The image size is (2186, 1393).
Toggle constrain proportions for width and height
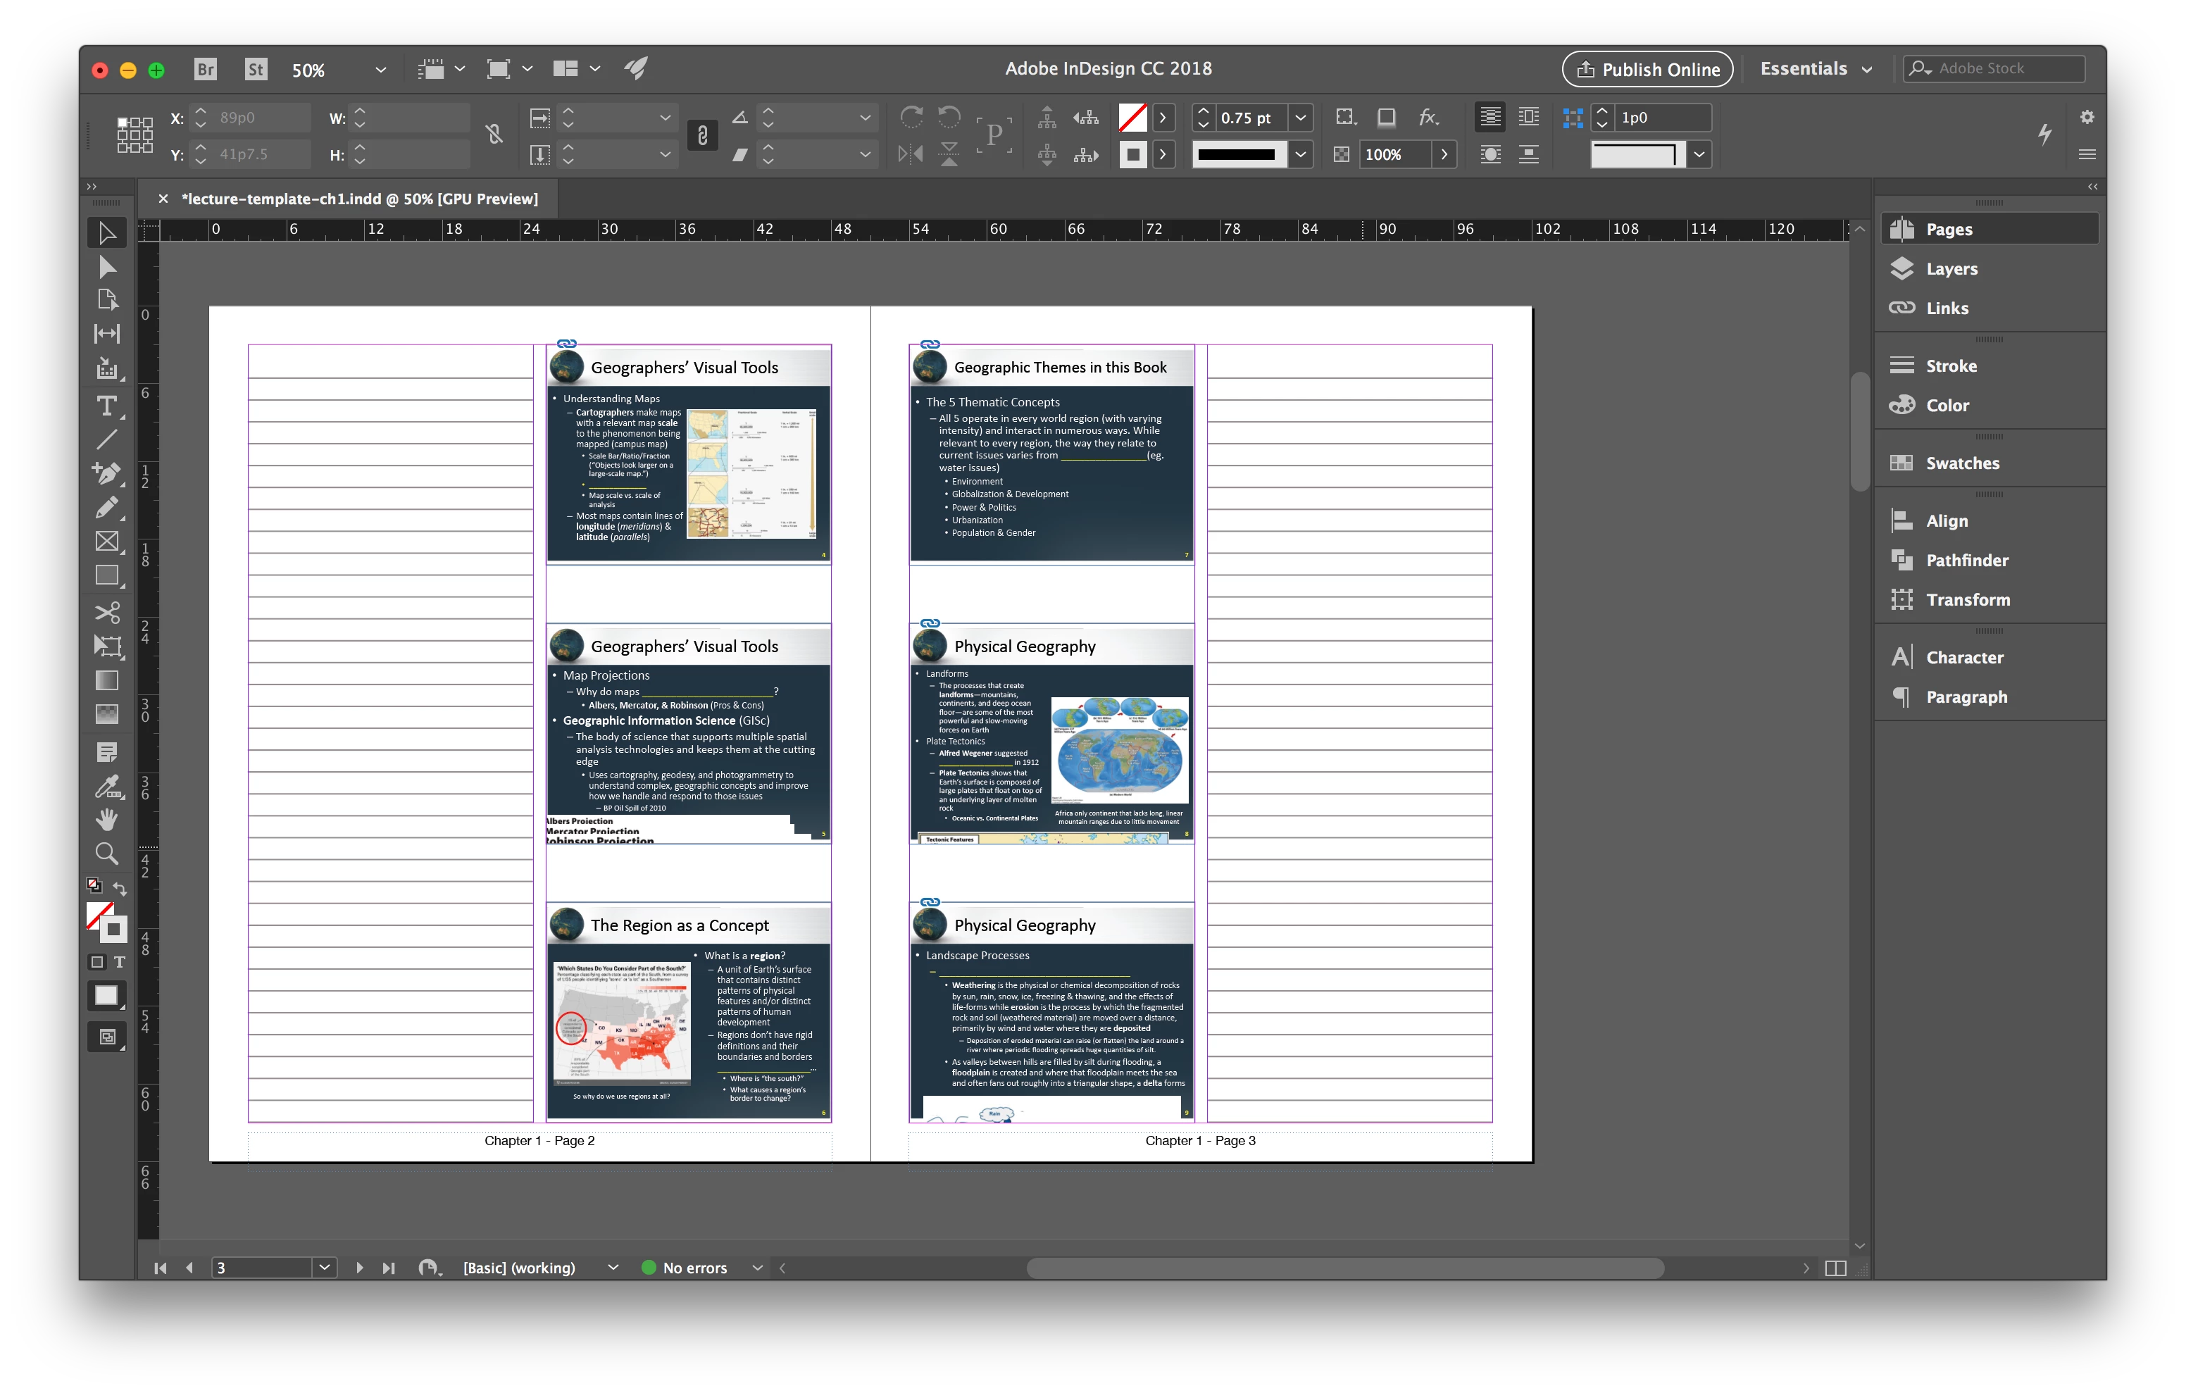click(494, 135)
